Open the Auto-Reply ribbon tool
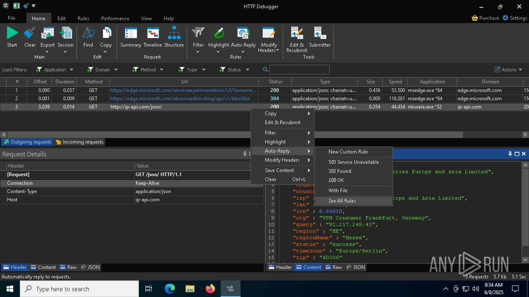The width and height of the screenshot is (529, 297). 243,40
